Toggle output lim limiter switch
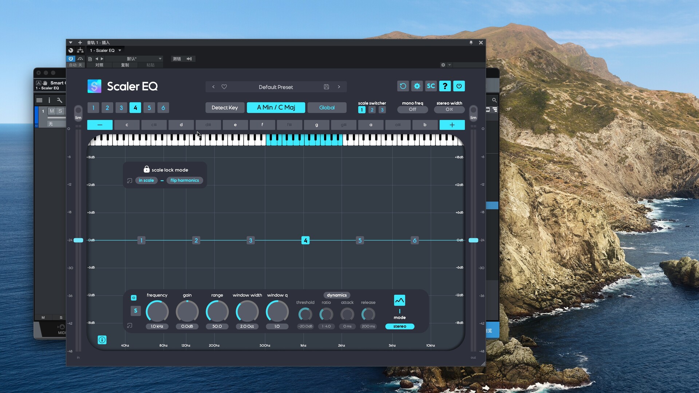Screen dimensions: 699x393 click(473, 112)
